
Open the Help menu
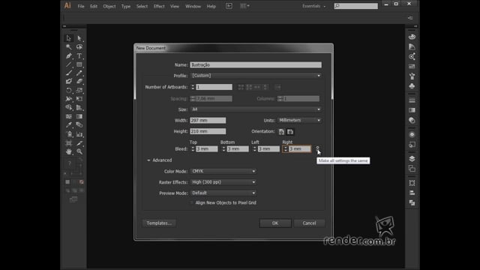(211, 6)
